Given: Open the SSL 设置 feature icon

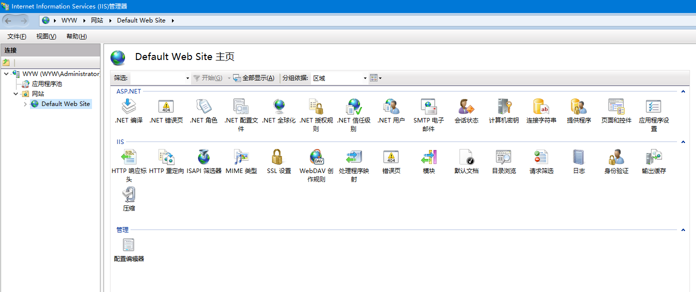Looking at the screenshot, I should [x=278, y=157].
